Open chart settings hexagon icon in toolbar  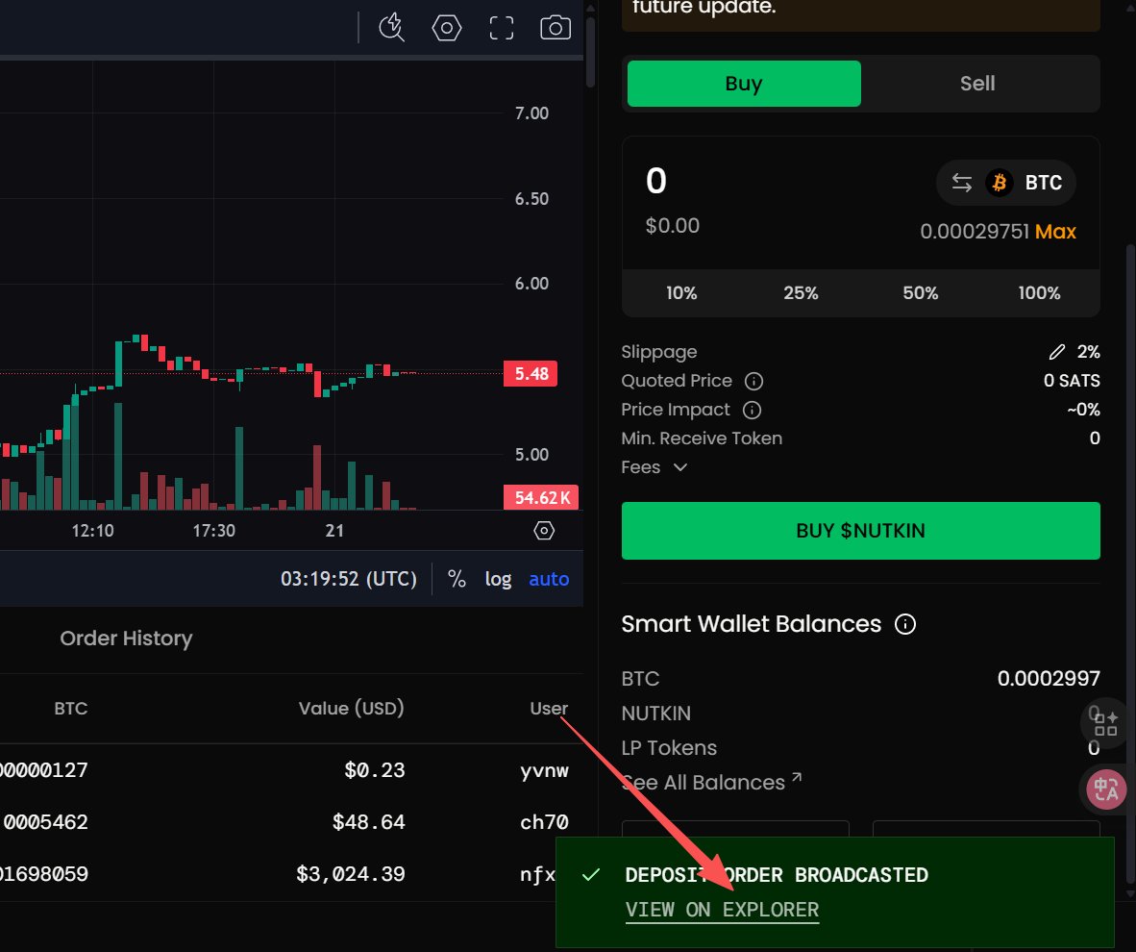(447, 28)
